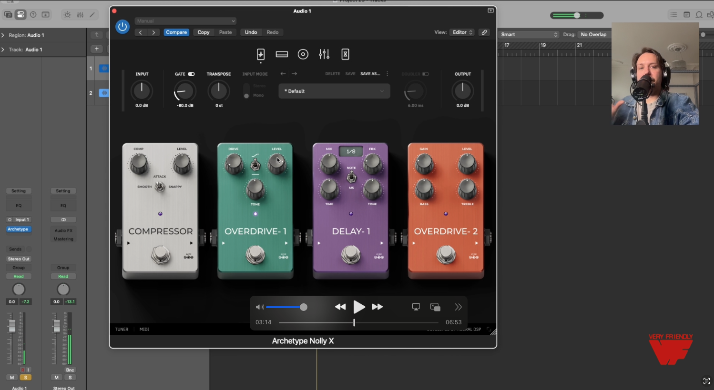Switch input mode Stereo/Mono toggle
Viewport: 714px width, 390px height.
pyautogui.click(x=246, y=90)
